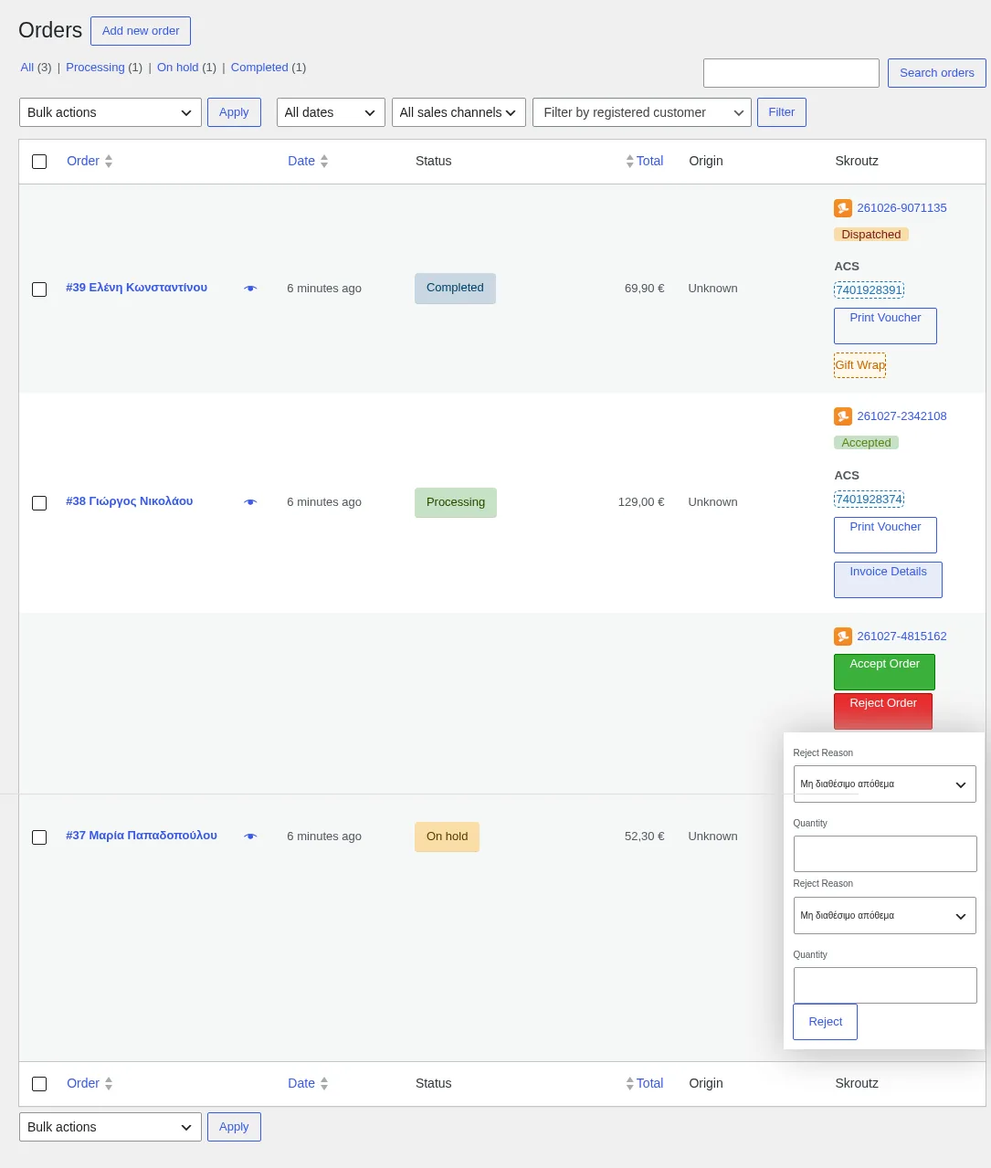This screenshot has width=991, height=1168.
Task: Filter to On hold (1) orders
Action: 186,68
